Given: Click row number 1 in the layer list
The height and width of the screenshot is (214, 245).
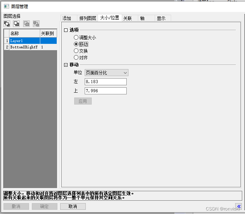Looking at the screenshot, I should coord(7,41).
